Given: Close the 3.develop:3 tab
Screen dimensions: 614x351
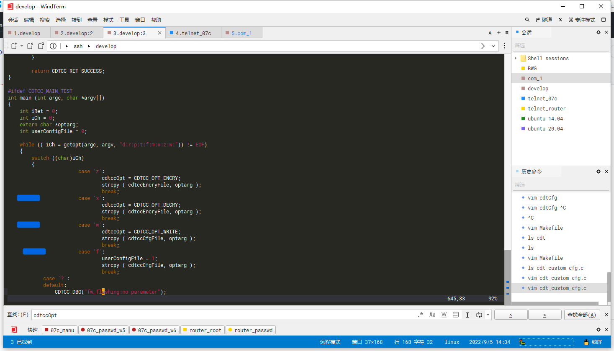Looking at the screenshot, I should point(159,33).
